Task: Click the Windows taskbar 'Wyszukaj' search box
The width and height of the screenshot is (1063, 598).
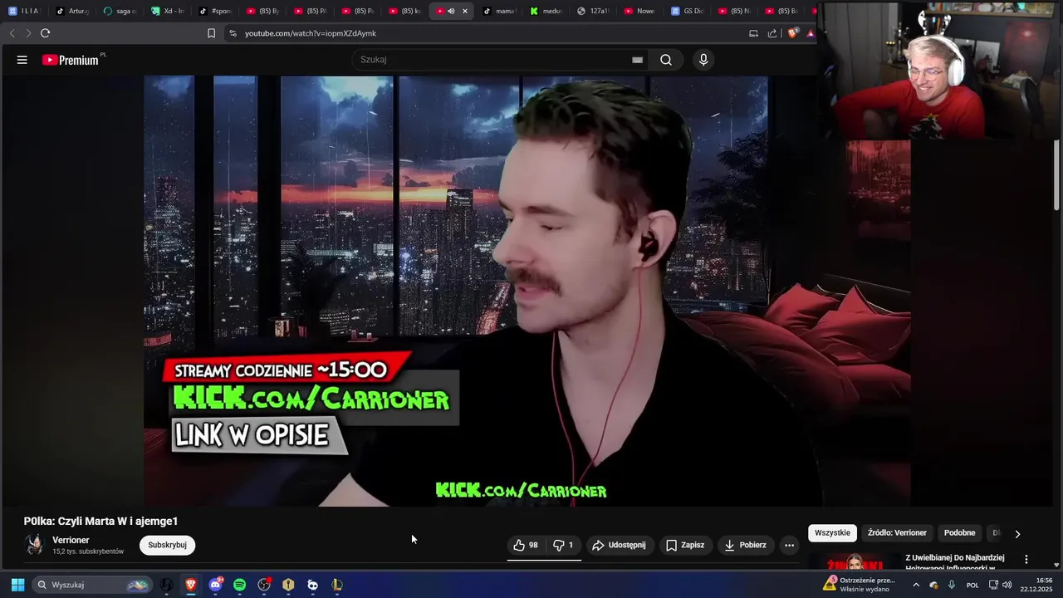Action: 91,585
